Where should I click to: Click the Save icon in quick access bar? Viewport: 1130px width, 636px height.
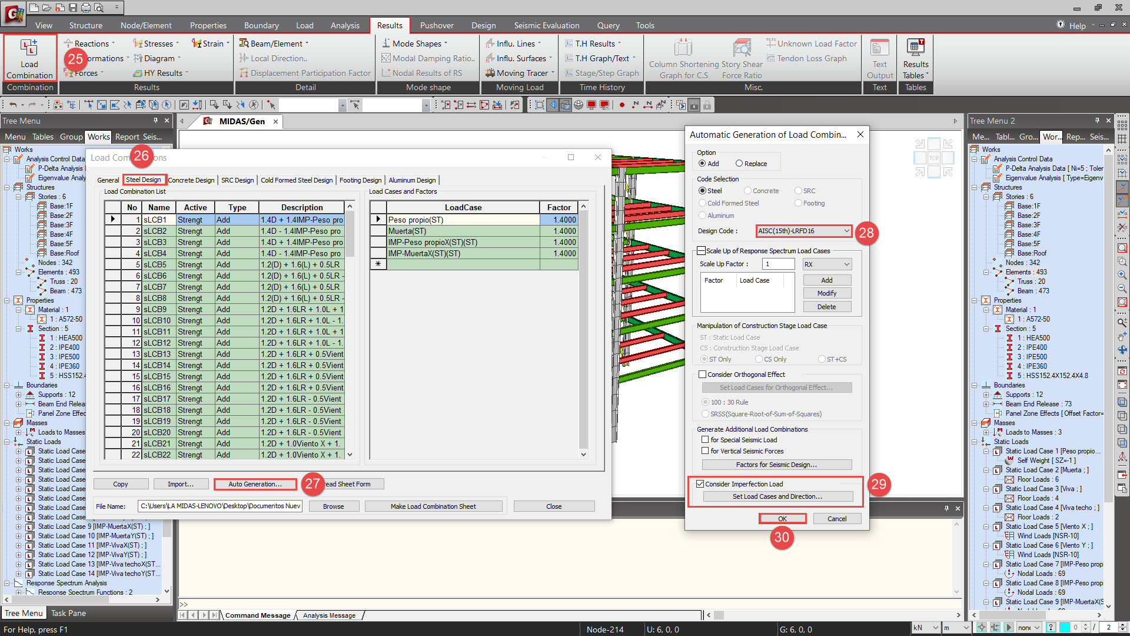(73, 8)
